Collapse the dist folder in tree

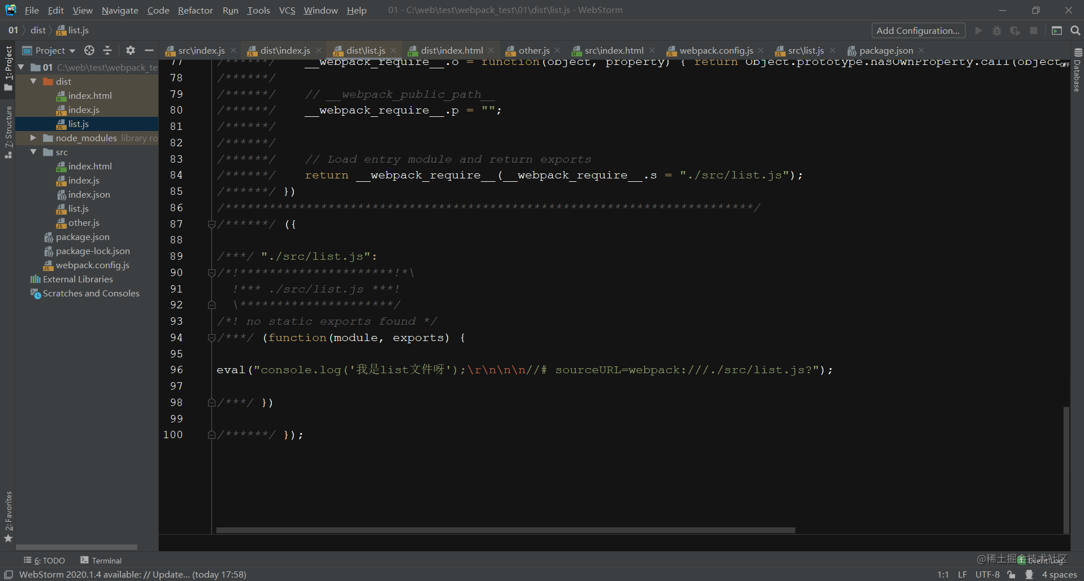tap(33, 81)
